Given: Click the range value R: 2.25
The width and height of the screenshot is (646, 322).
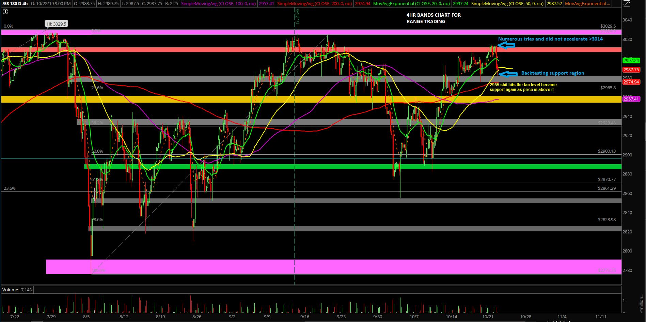Looking at the screenshot, I should coord(172,4).
